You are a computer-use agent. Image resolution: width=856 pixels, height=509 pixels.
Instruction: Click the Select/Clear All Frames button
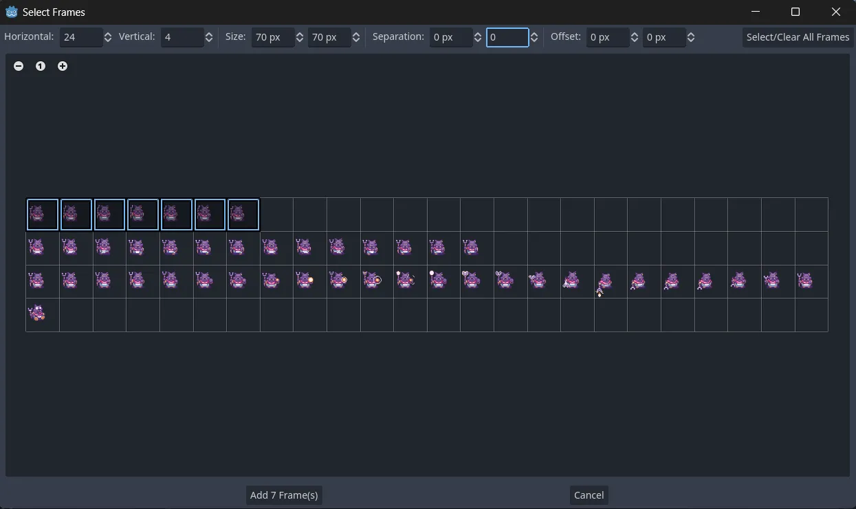coord(798,37)
